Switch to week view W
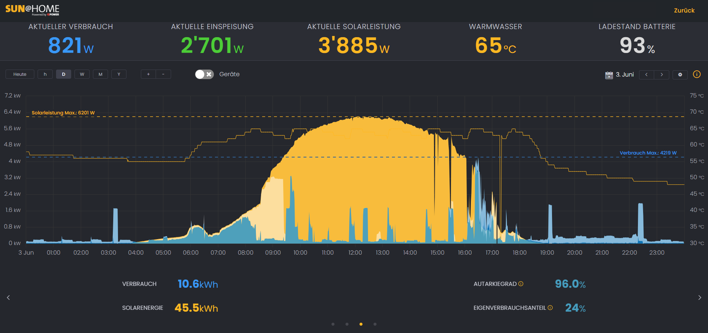 (x=82, y=74)
